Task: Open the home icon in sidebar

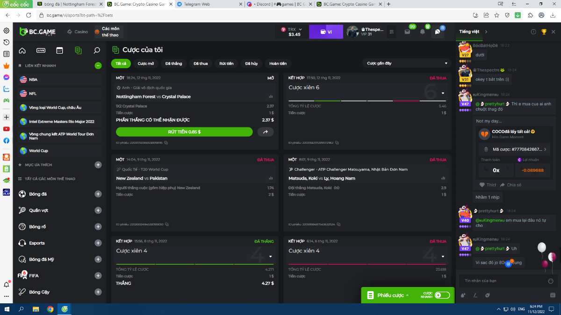Action: pos(22,50)
